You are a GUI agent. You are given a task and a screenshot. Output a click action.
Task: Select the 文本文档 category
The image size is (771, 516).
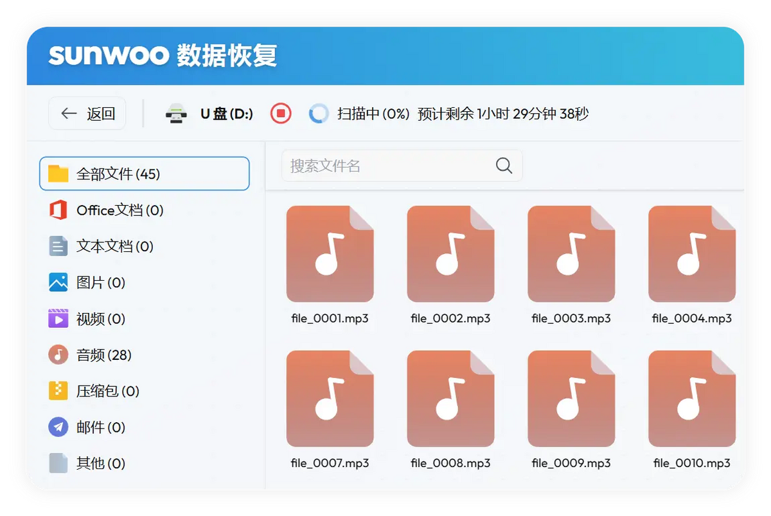pos(96,245)
